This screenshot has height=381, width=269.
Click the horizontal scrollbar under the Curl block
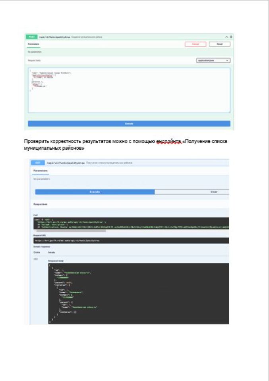(x=71, y=231)
